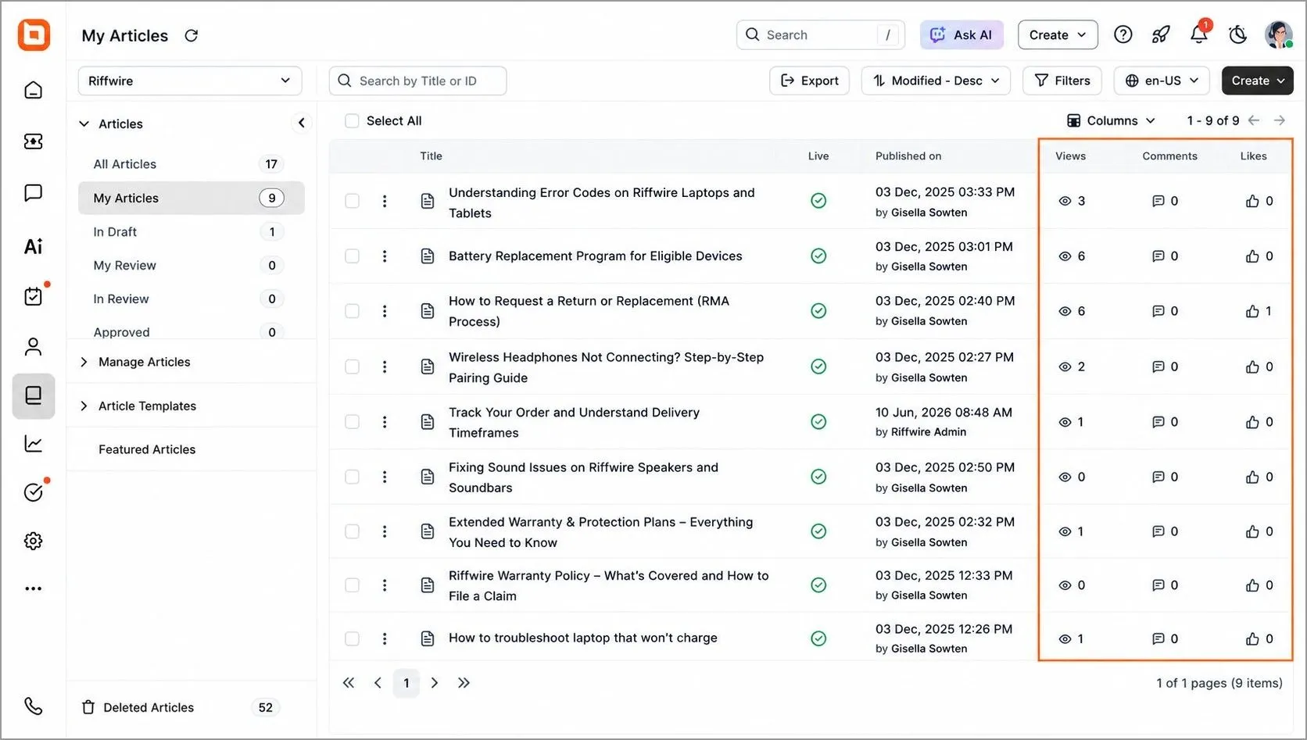Screen dimensions: 1307x740
Task: Select In Draft in sidebar
Action: click(x=191, y=231)
